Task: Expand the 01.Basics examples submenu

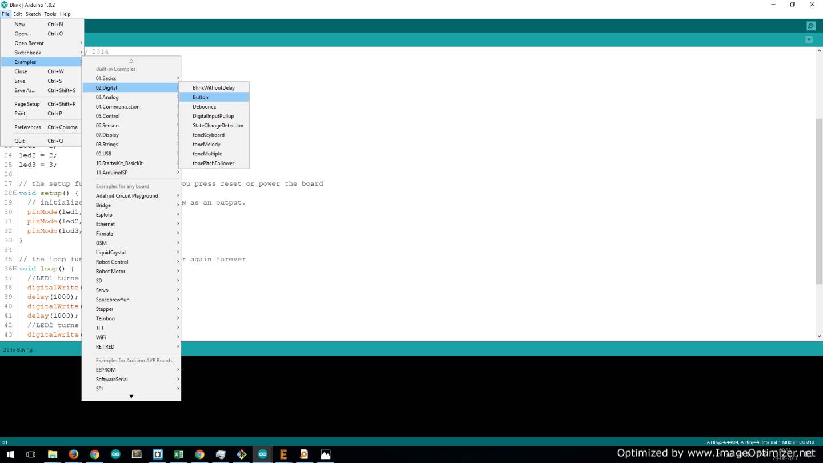Action: 131,78
